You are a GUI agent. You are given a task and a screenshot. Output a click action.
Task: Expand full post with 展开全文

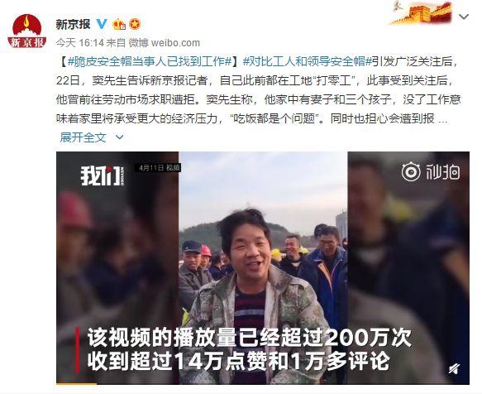[x=83, y=137]
